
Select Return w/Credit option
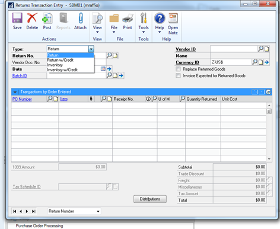pos(70,60)
